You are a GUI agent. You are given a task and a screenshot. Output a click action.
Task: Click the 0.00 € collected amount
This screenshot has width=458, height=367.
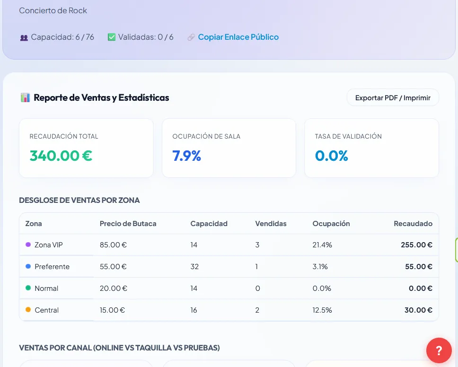click(421, 288)
